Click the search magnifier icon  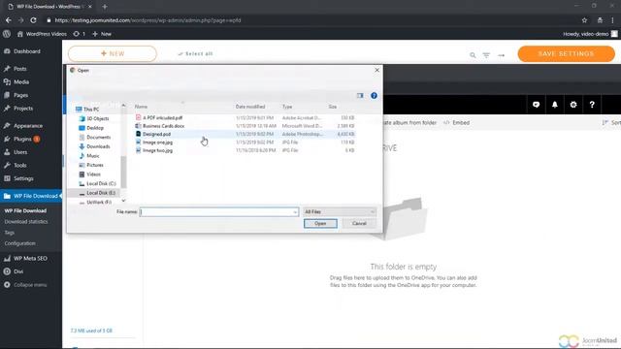[473, 55]
